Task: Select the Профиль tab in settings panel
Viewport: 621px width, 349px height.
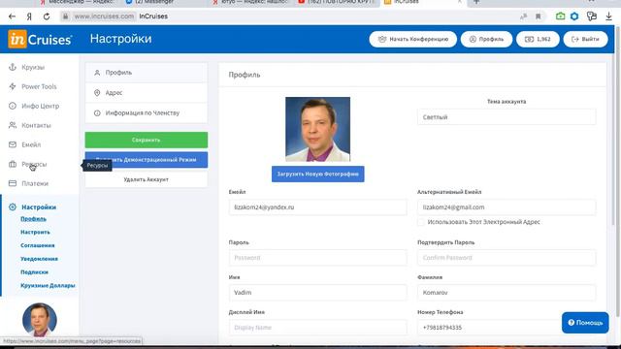Action: click(x=147, y=73)
